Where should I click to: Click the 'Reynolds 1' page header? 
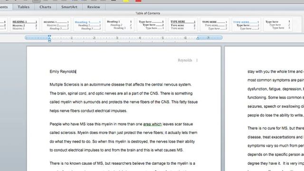[188, 60]
